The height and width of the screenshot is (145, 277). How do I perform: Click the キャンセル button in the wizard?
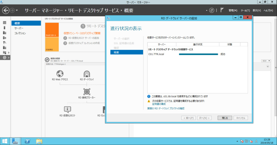tap(241, 118)
